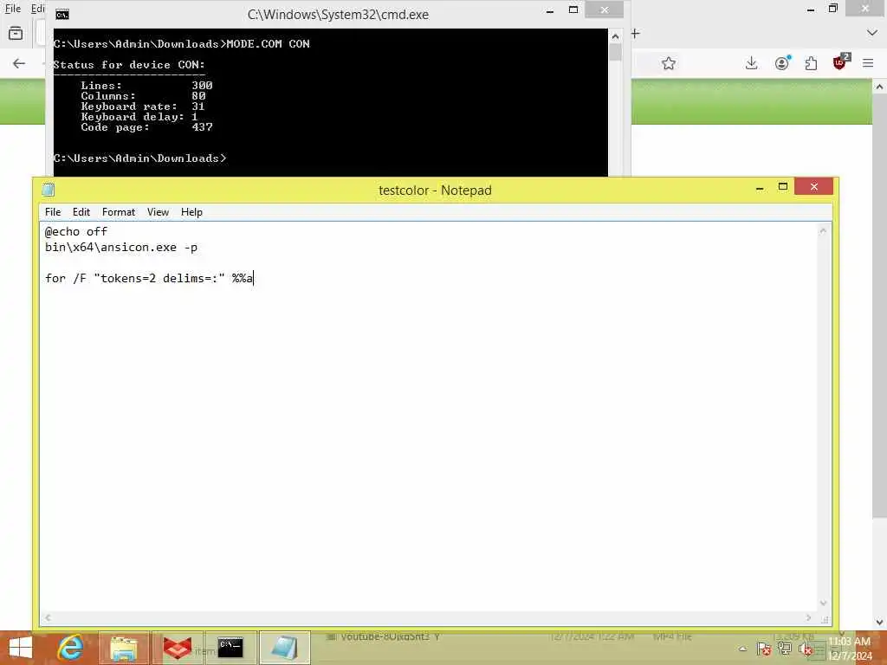The height and width of the screenshot is (665, 887).
Task: Click Notepad horizontal scrollbar left arrow
Action: (x=48, y=618)
